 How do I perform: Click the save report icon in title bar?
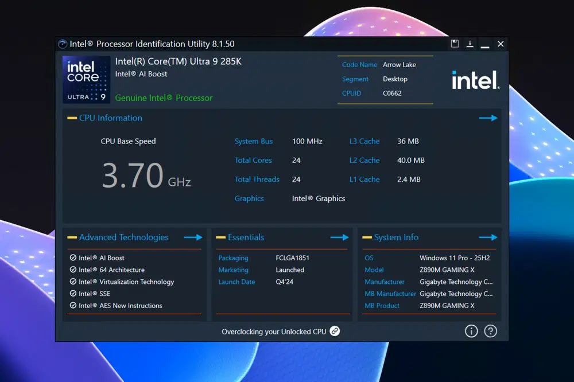(x=455, y=44)
